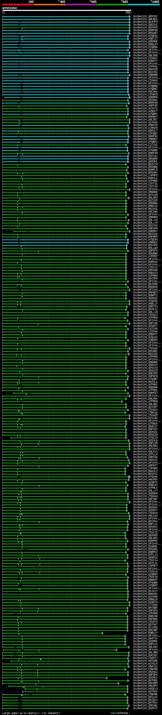This screenshot has height=715, width=162.
Task: Select the UniRef100_Q683K1 label
Action: point(145,161)
